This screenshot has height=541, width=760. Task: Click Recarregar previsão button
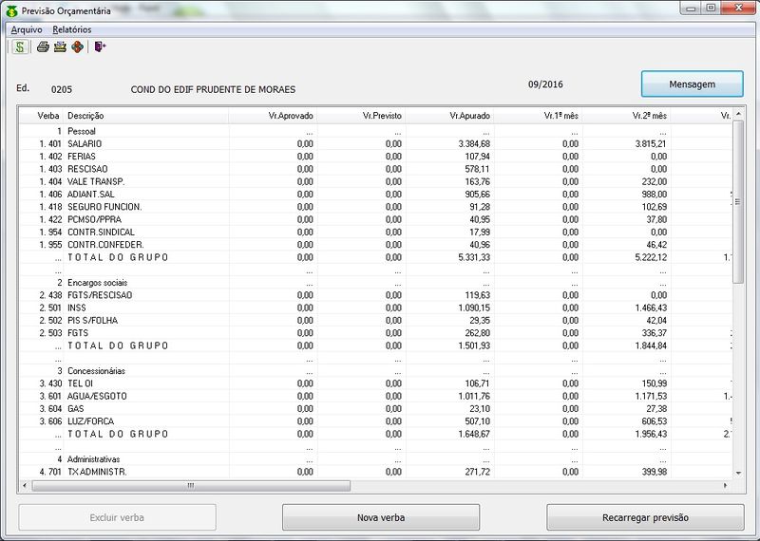pos(645,517)
